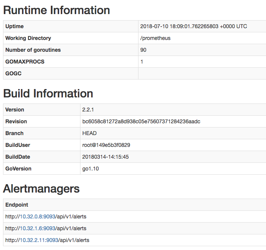
Task: Click the goroutines count value 90
Action: pos(143,50)
